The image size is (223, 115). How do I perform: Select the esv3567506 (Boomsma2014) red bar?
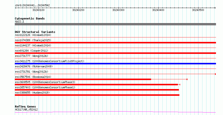[83, 79]
